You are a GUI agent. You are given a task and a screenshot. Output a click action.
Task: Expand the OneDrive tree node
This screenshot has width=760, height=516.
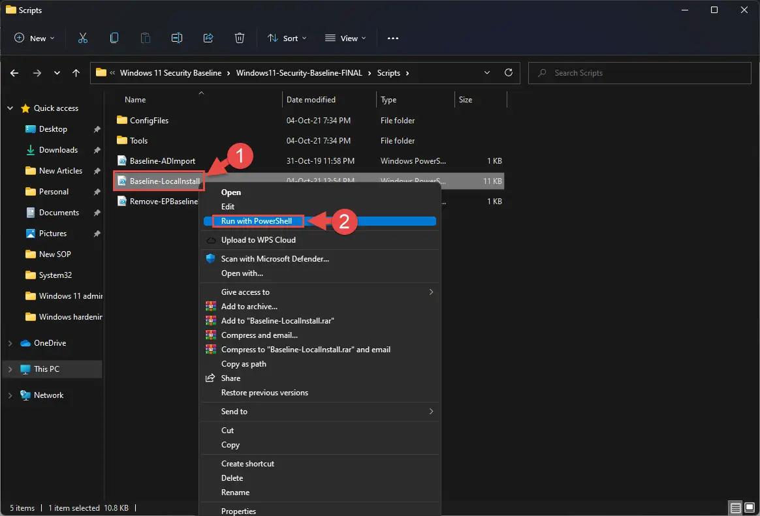(x=10, y=343)
